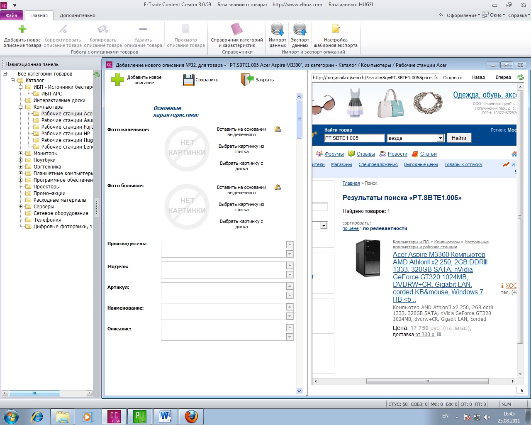Image resolution: width=531 pixels, height=425 pixels.
Task: Launch Internet Explorer from the taskbar
Action: (37, 416)
